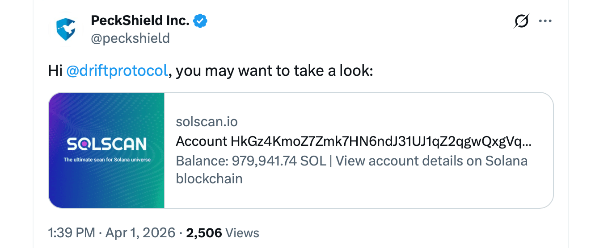Click the SOLSCAN logo wordmark in preview
Image resolution: width=591 pixels, height=248 pixels.
point(107,144)
